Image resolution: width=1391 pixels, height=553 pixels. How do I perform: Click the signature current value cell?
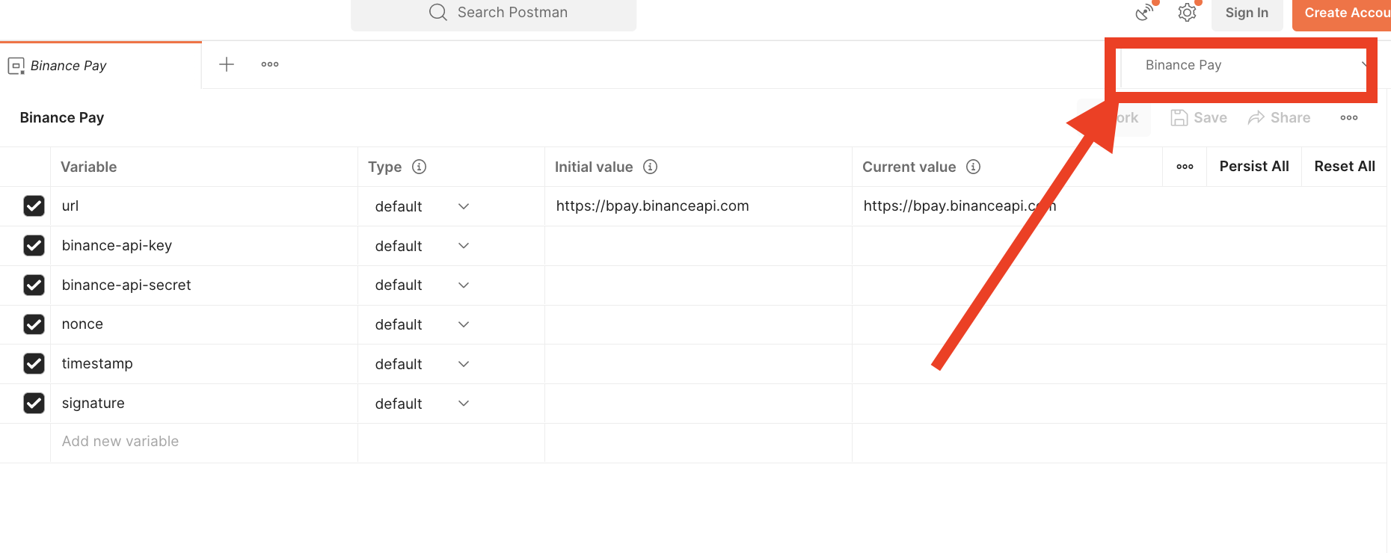1120,404
